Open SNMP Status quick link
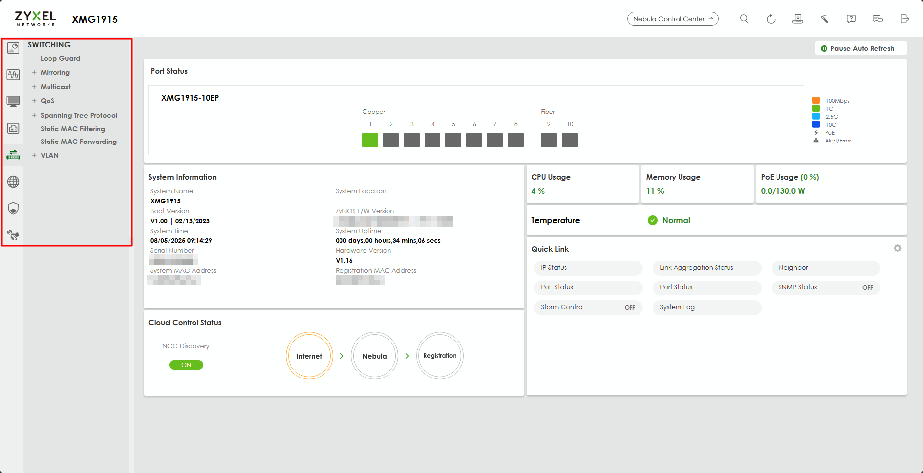The width and height of the screenshot is (923, 473). 826,287
